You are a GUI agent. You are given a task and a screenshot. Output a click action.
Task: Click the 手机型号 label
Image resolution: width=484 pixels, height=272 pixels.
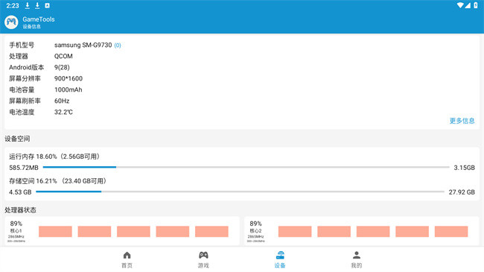[x=22, y=45]
